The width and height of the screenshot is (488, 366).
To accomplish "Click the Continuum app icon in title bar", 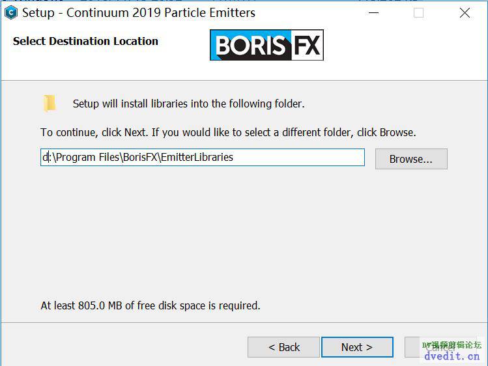I will pos(10,12).
